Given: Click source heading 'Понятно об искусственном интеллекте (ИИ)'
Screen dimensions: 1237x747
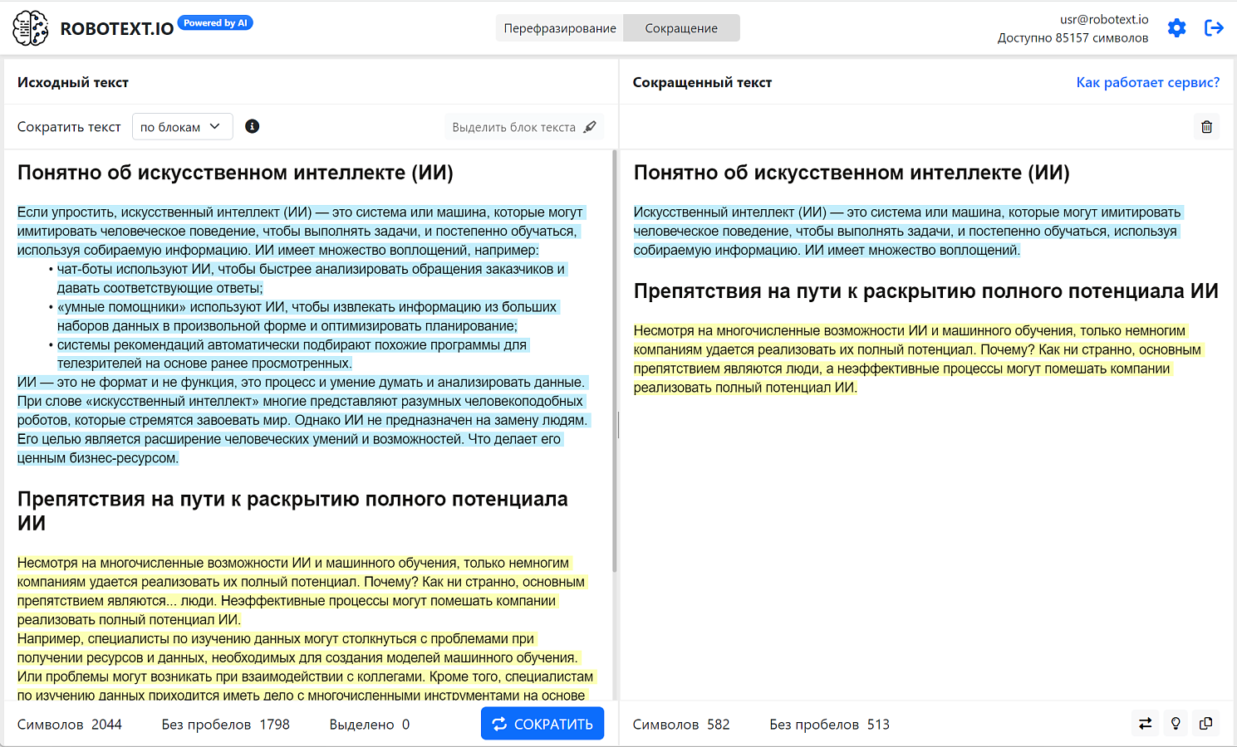Looking at the screenshot, I should [x=235, y=173].
